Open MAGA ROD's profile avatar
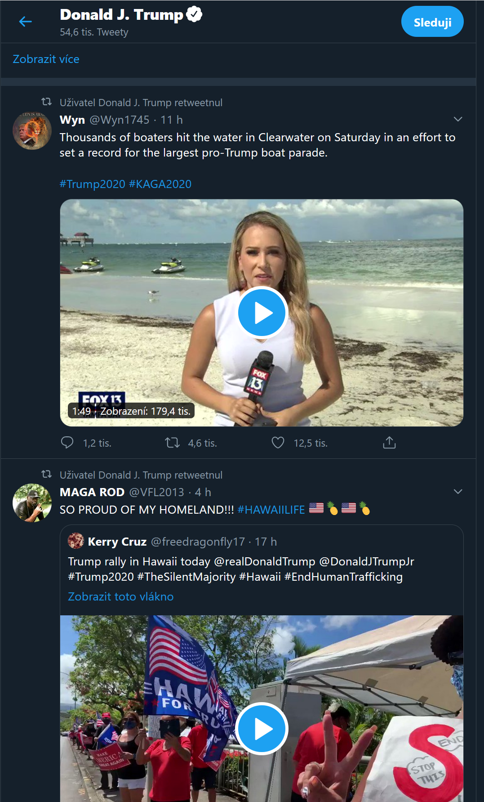484x802 pixels. (32, 503)
